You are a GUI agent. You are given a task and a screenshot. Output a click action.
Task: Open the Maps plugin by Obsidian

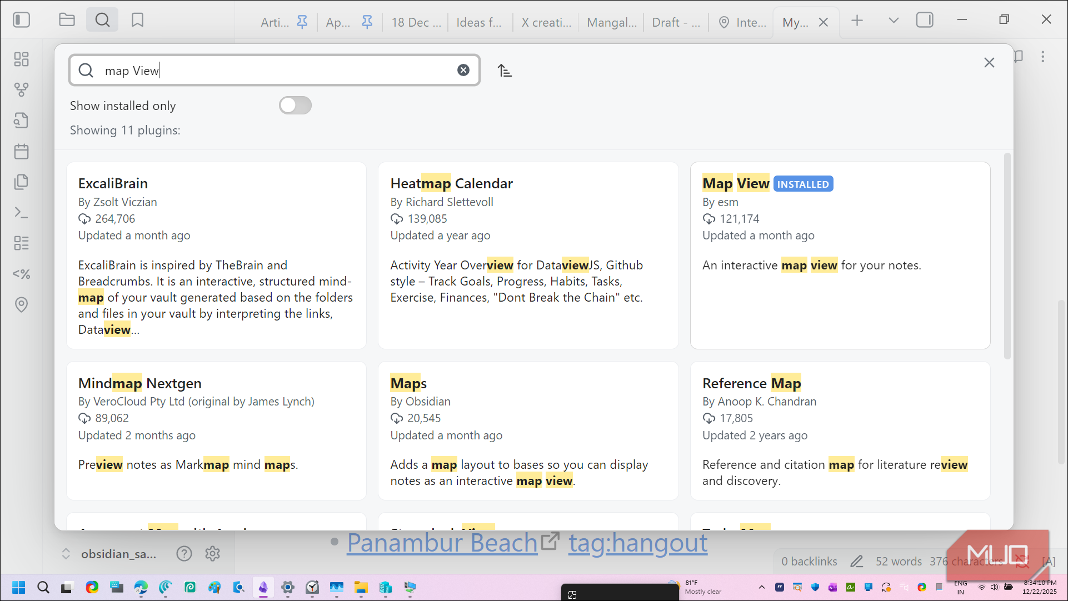click(528, 431)
